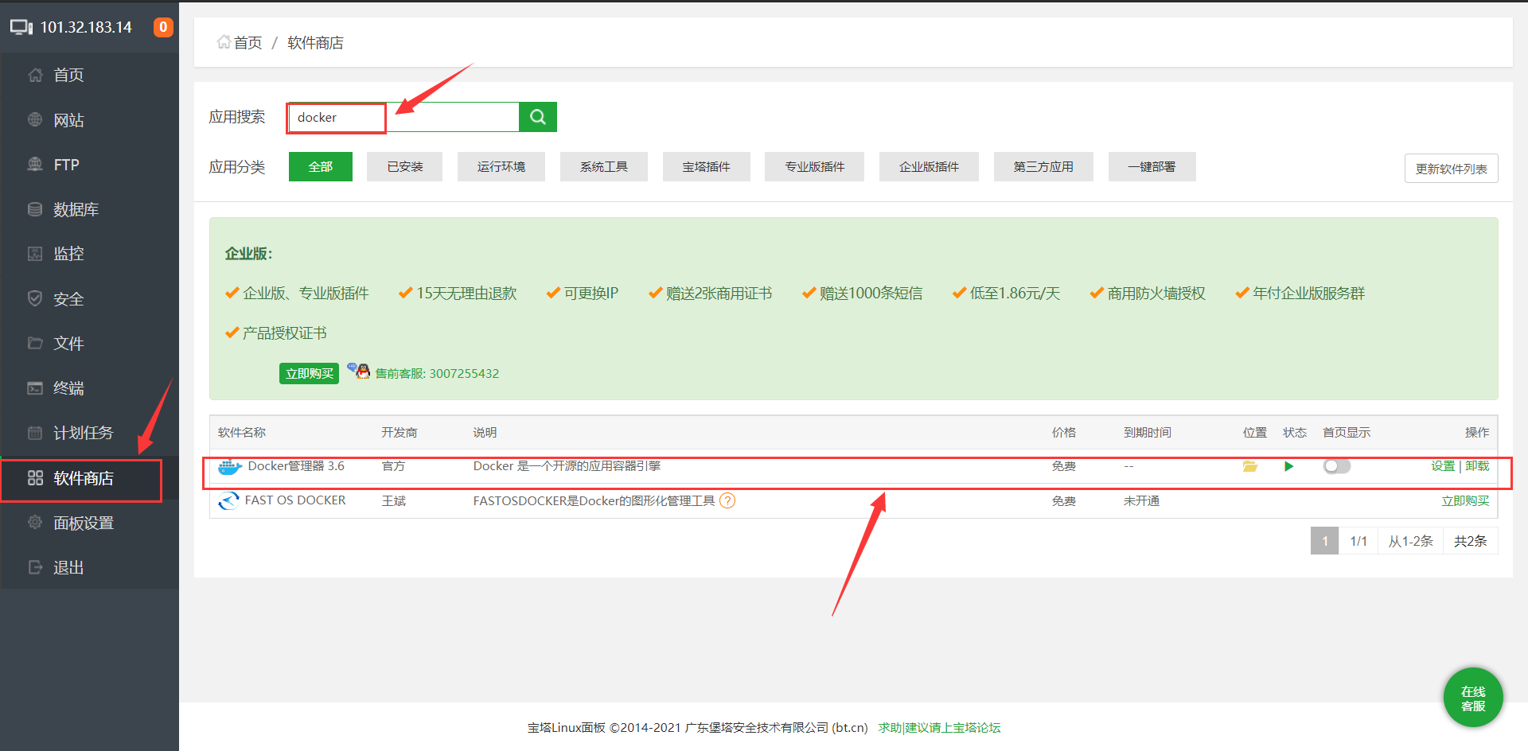Open FTP in the sidebar
The height and width of the screenshot is (751, 1528).
coord(89,165)
